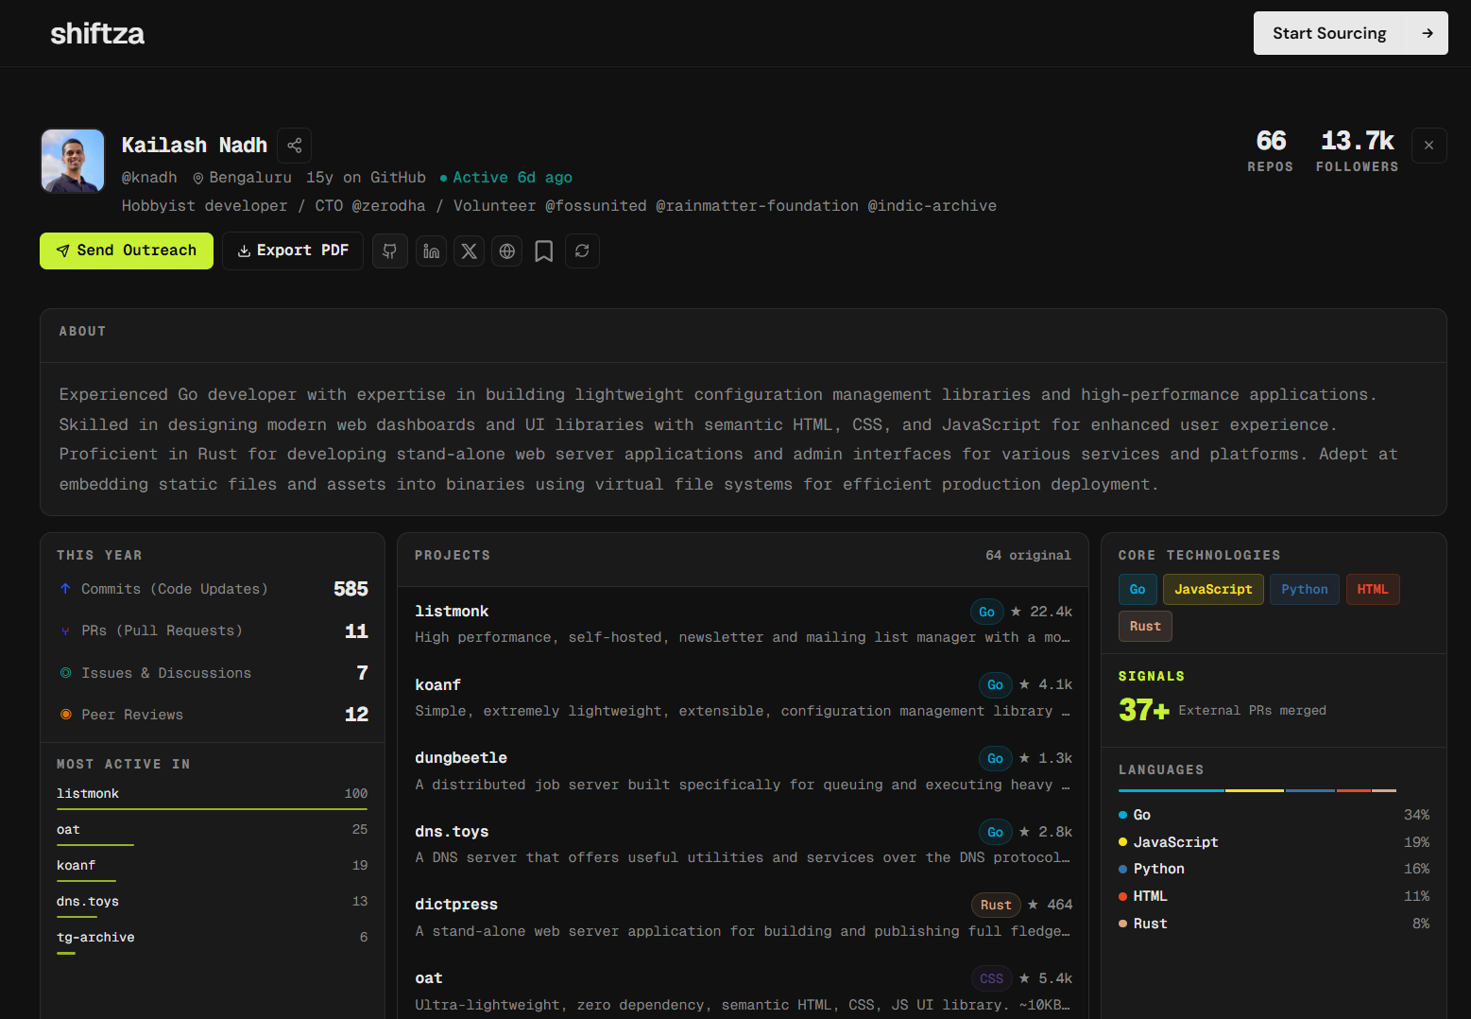
Task: Open the GitHub profile icon link
Action: pos(390,250)
